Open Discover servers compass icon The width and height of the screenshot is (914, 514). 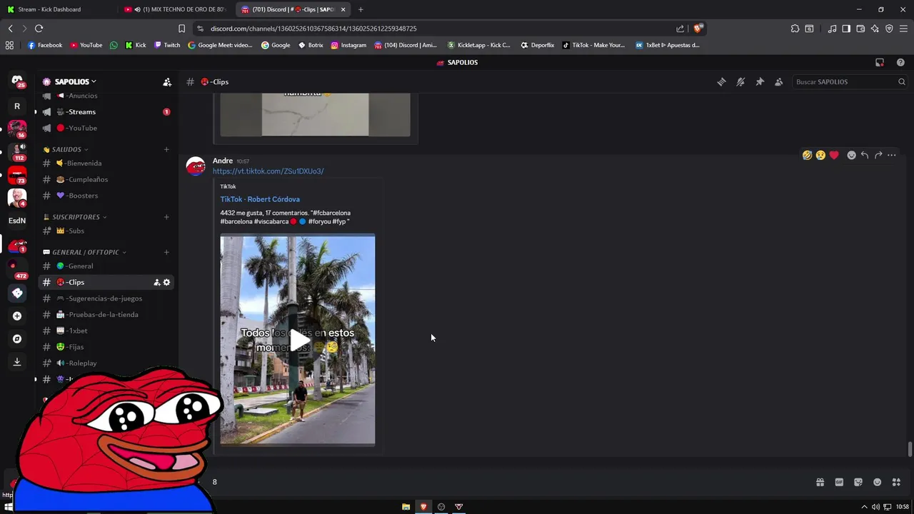(17, 339)
